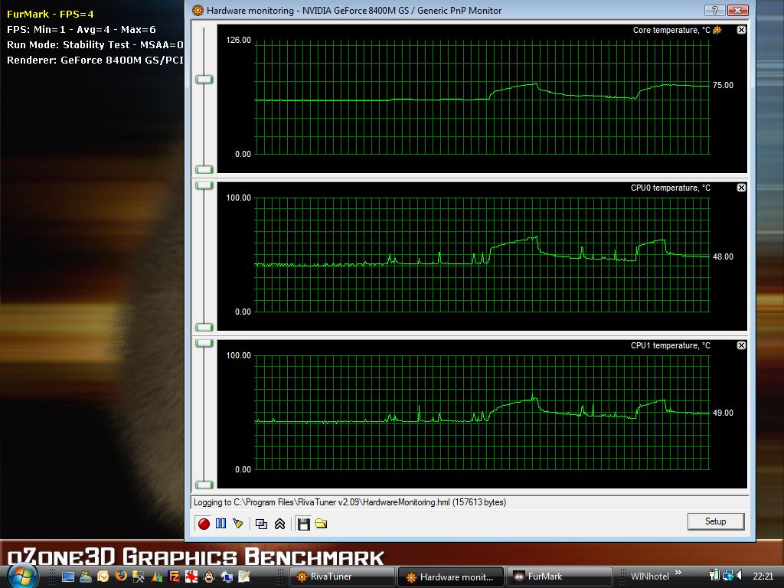Click the 48.00 current CPU0 value

click(723, 257)
